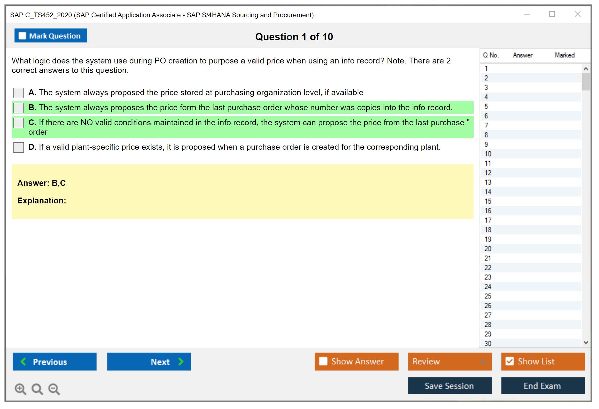Expand the Review dropdown
The width and height of the screenshot is (599, 409).
pos(483,361)
